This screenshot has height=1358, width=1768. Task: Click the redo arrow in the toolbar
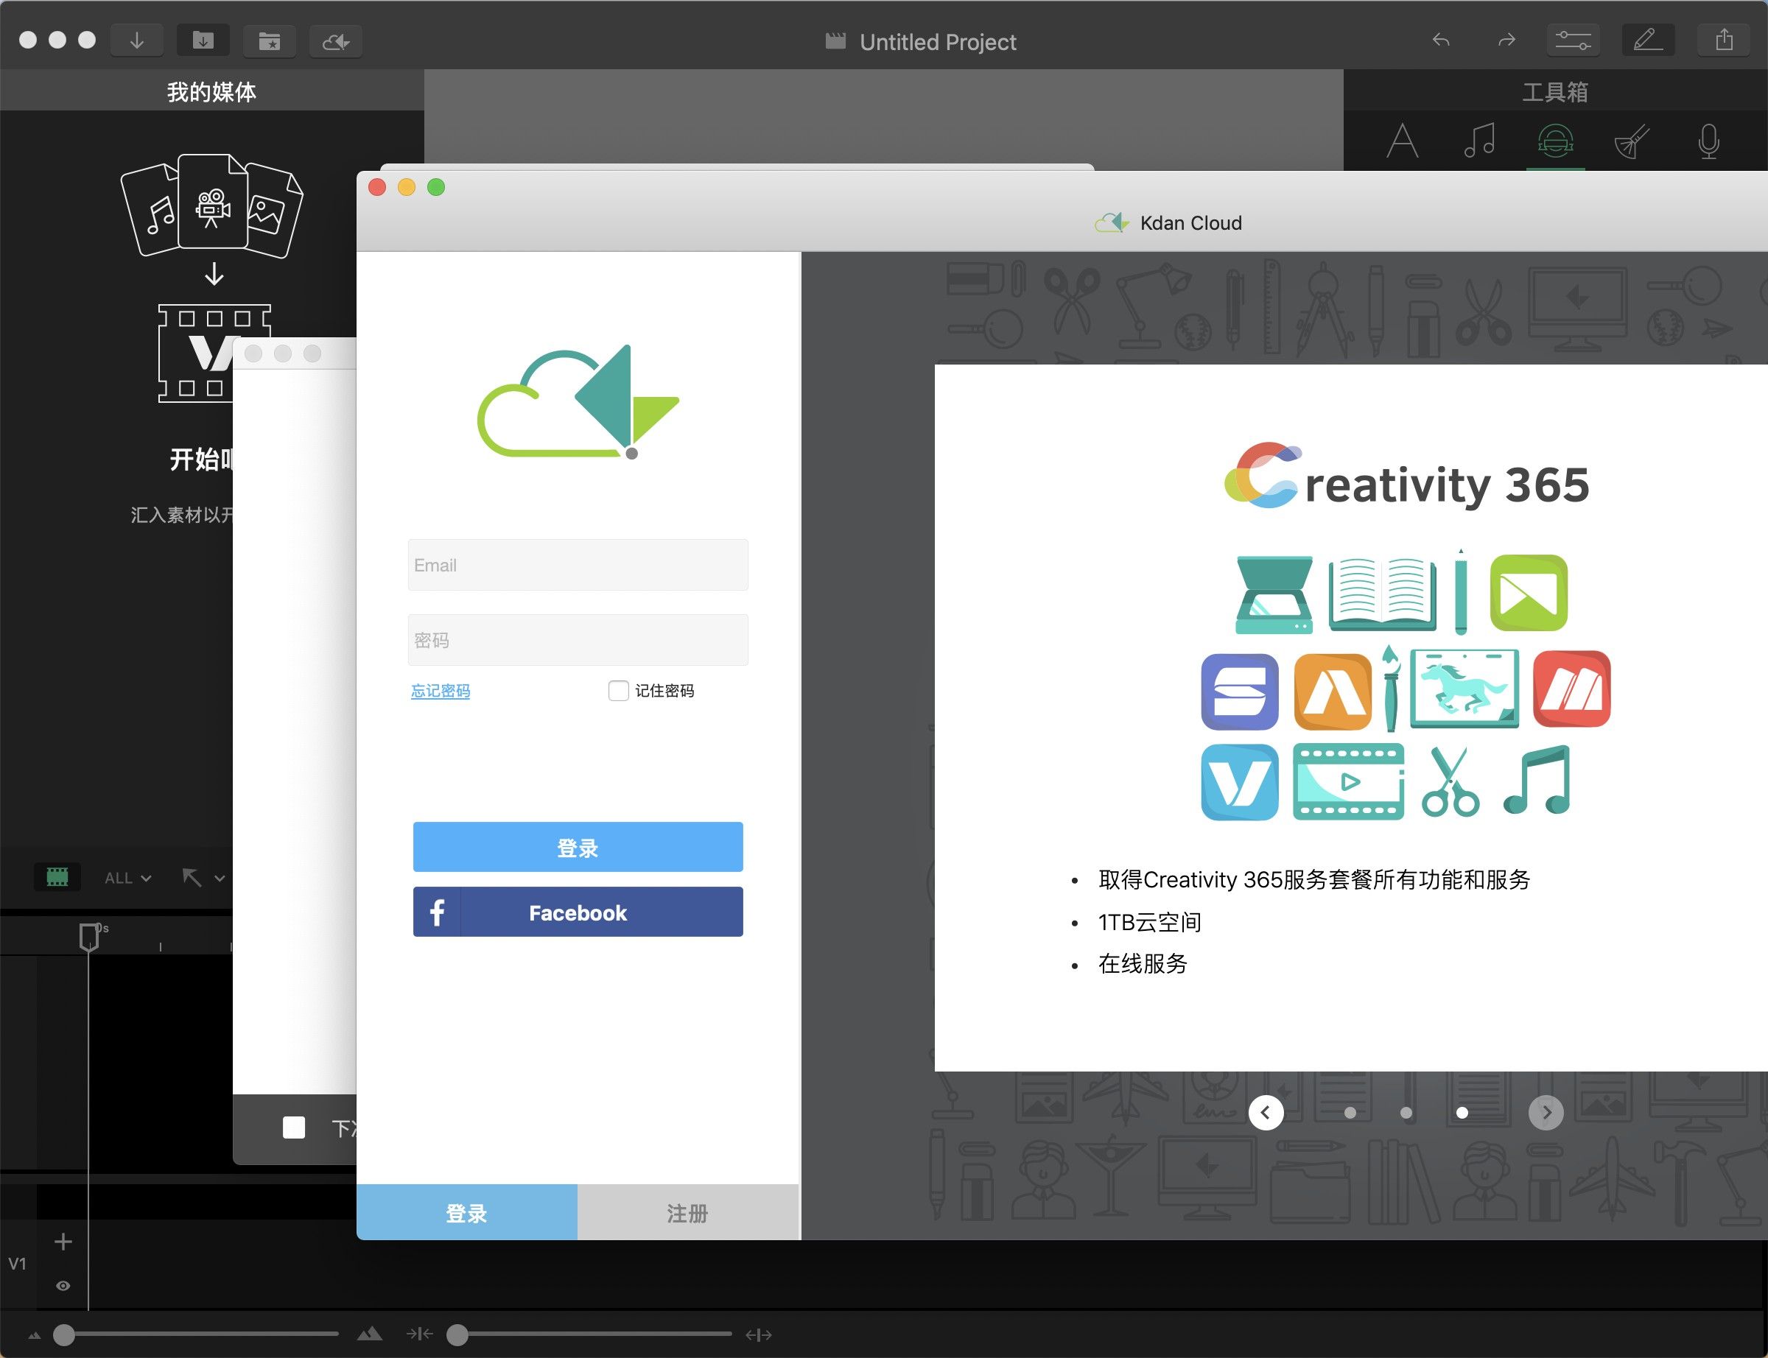pyautogui.click(x=1507, y=40)
